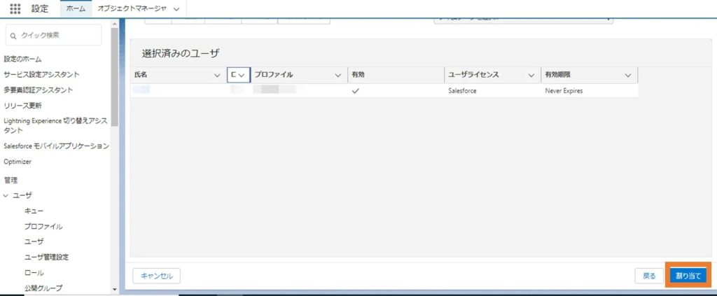Select ユーザ管理設定 in the tree
Image resolution: width=717 pixels, height=296 pixels.
46,258
